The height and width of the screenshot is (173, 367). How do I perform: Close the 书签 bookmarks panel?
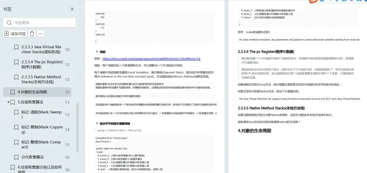point(72,9)
